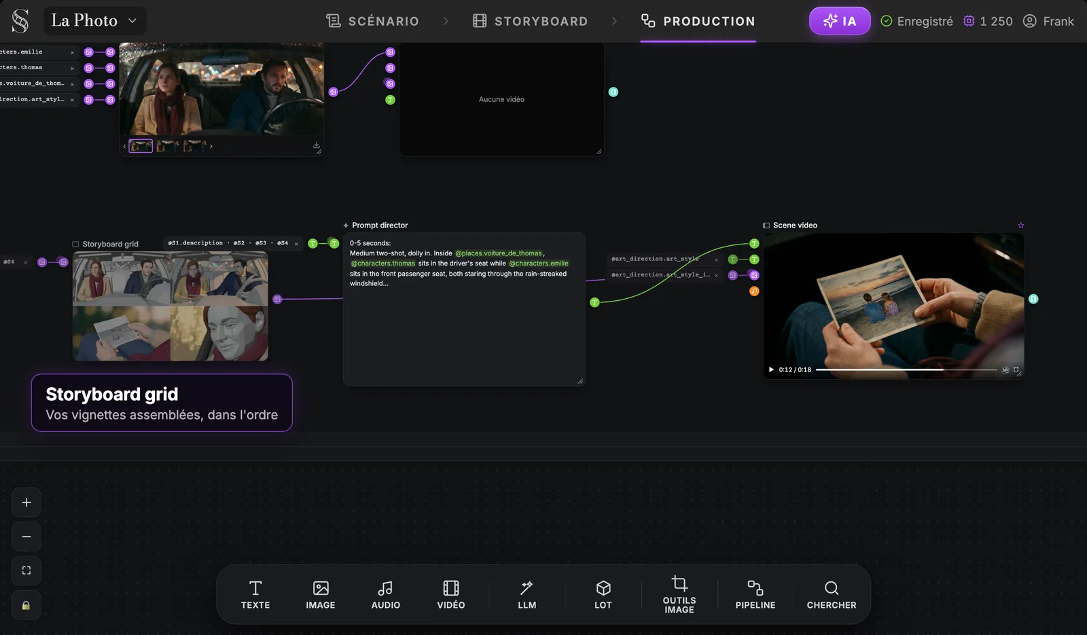Screen dimensions: 1087x635
Task: Add a VIDÉO node from the toolbar
Action: click(451, 595)
